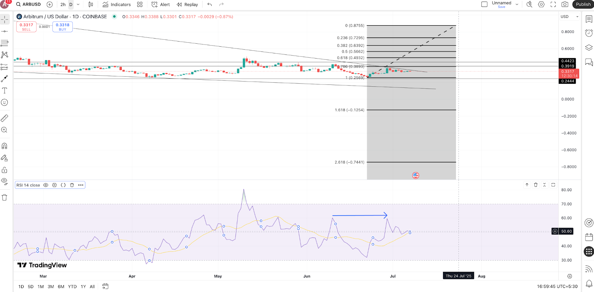Open chart settings gear

coord(541,4)
